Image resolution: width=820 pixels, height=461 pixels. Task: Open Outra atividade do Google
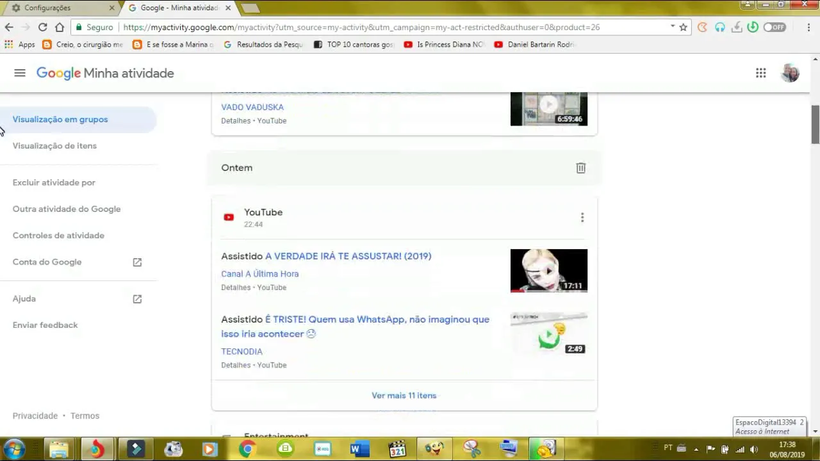click(x=67, y=209)
